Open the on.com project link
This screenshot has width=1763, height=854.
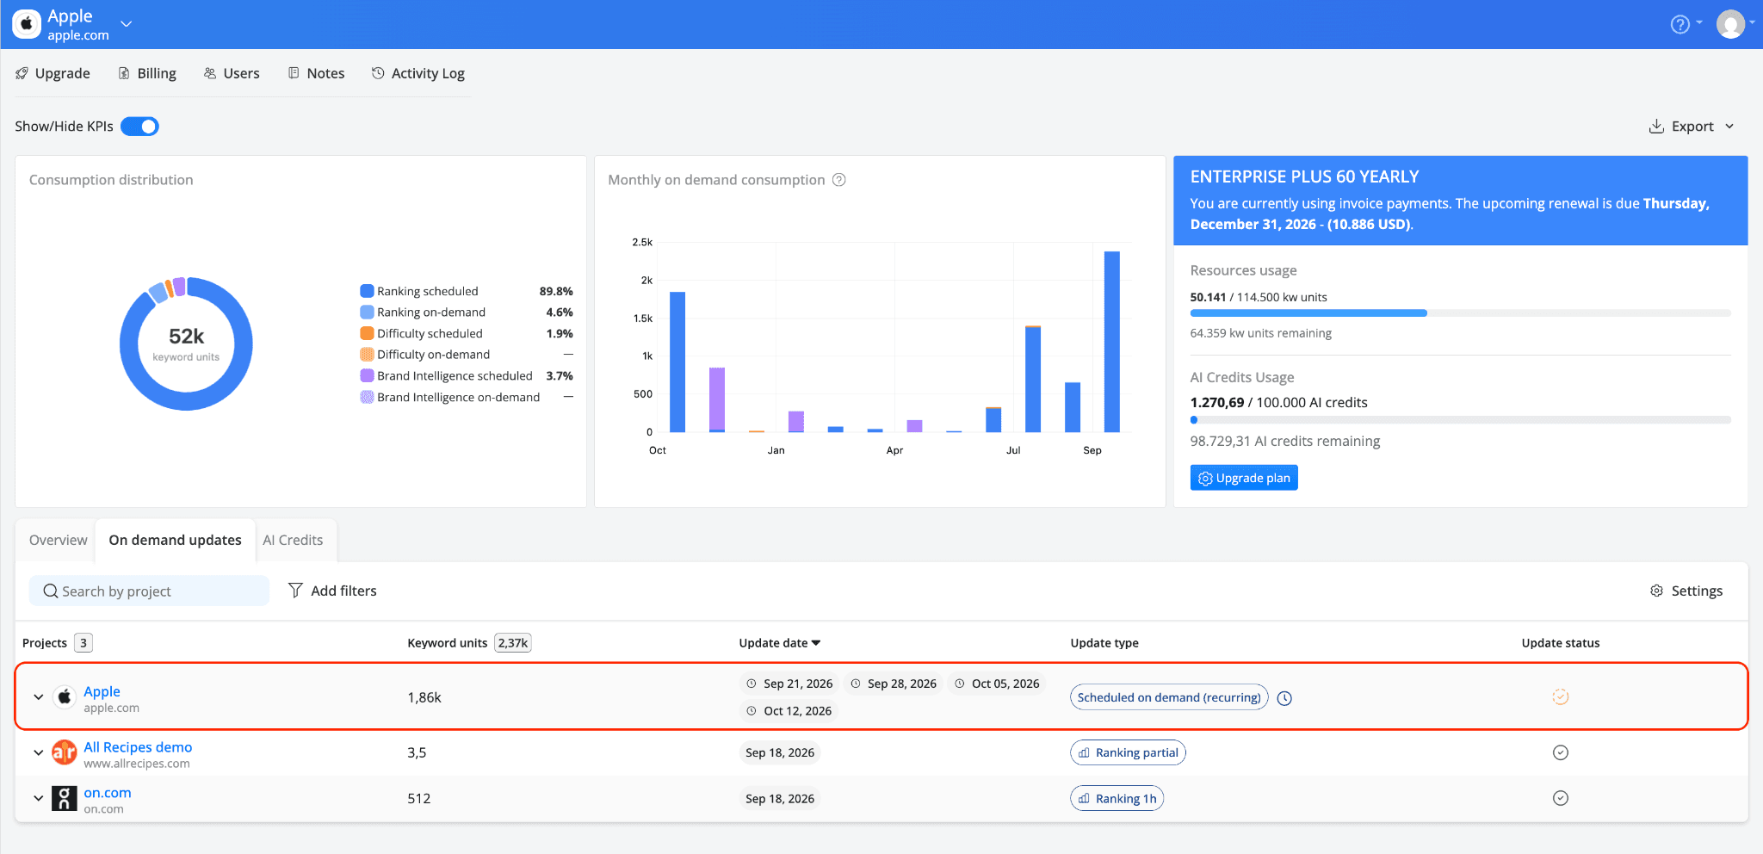click(108, 793)
